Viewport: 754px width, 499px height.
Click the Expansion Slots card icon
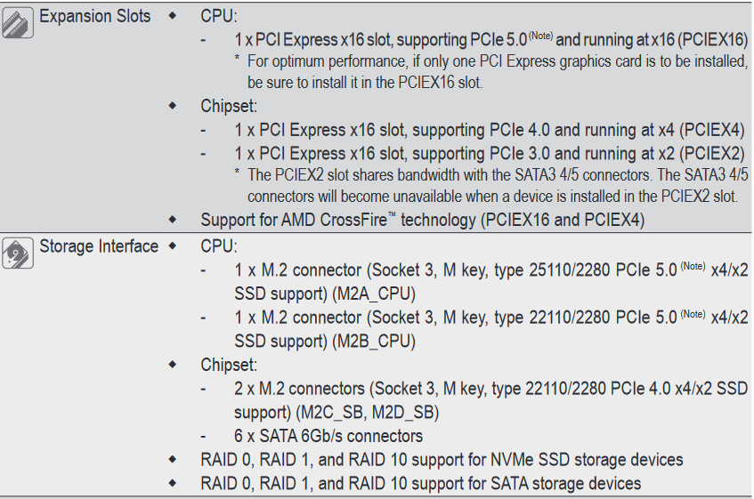point(17,22)
